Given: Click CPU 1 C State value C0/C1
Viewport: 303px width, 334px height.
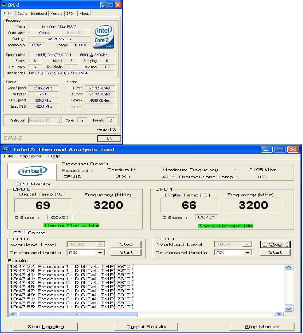Looking at the screenshot, I should 206,217.
